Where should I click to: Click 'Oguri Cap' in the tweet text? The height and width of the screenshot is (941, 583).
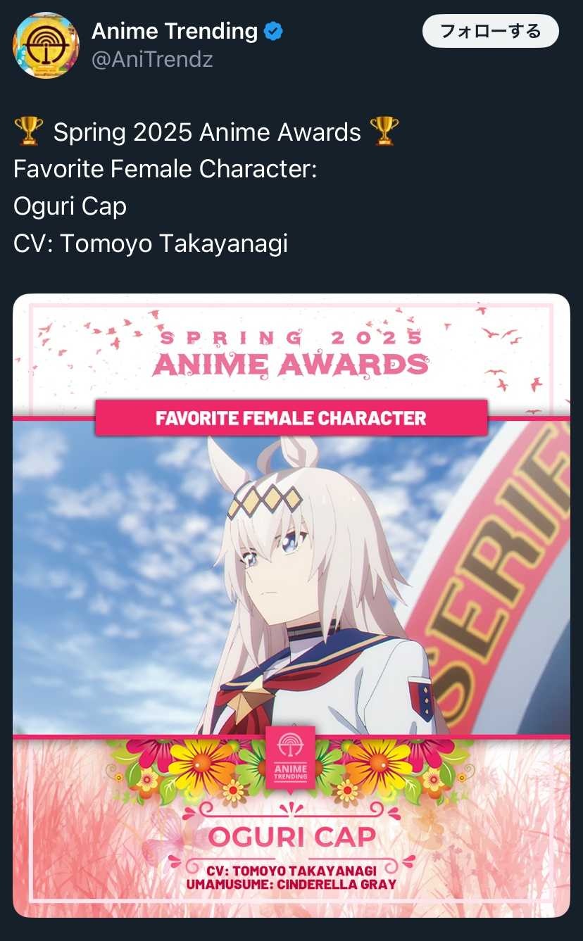(x=70, y=206)
